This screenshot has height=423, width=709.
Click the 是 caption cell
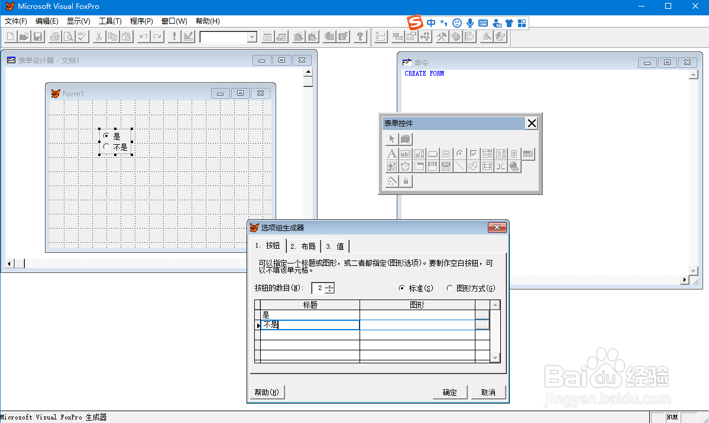pos(310,315)
